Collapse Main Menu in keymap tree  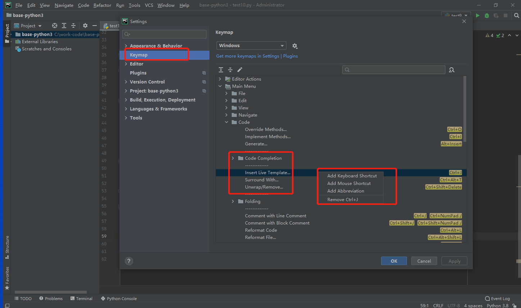tap(220, 86)
